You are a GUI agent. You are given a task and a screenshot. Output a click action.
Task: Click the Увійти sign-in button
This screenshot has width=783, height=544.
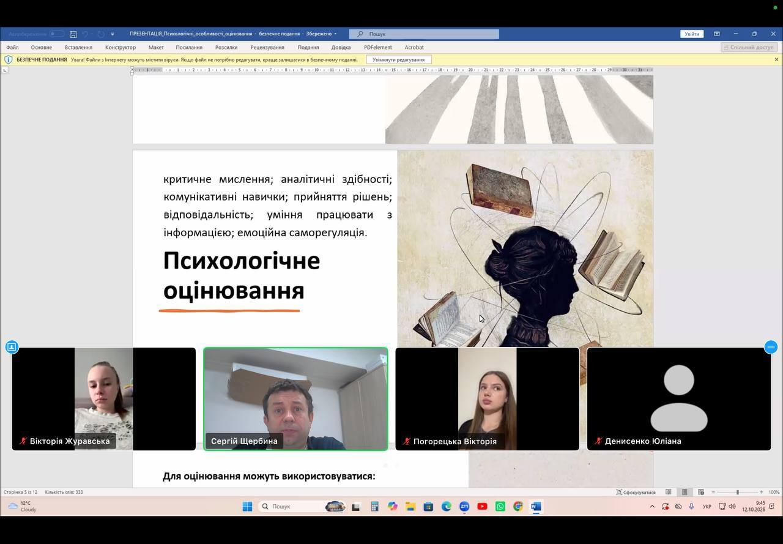point(692,34)
